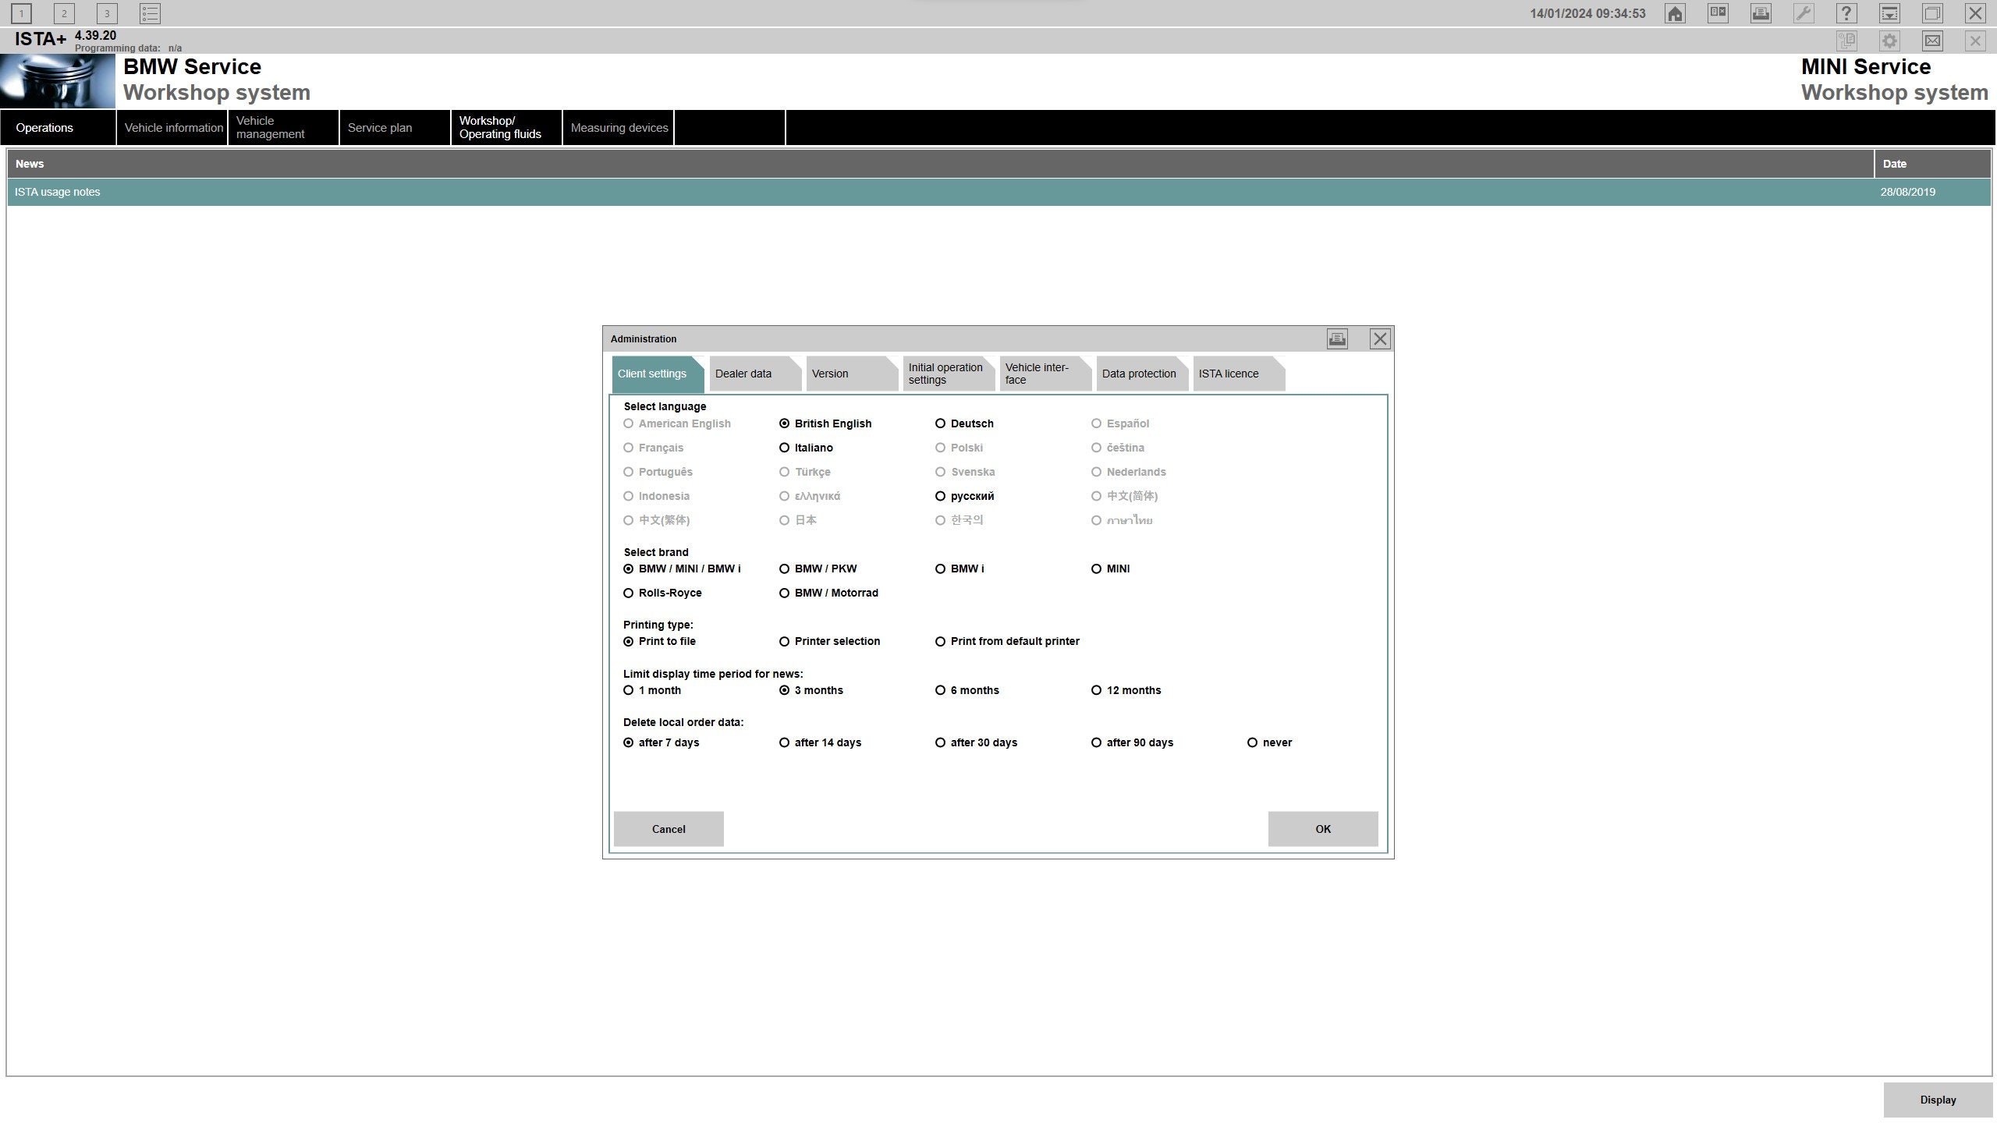Switch to Client settings tab
Viewport: 1997px width, 1123px height.
(x=657, y=374)
